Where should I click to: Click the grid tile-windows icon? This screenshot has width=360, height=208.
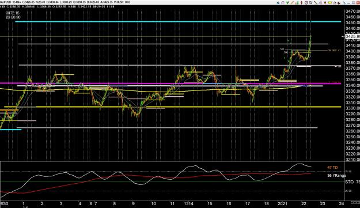pos(353,3)
